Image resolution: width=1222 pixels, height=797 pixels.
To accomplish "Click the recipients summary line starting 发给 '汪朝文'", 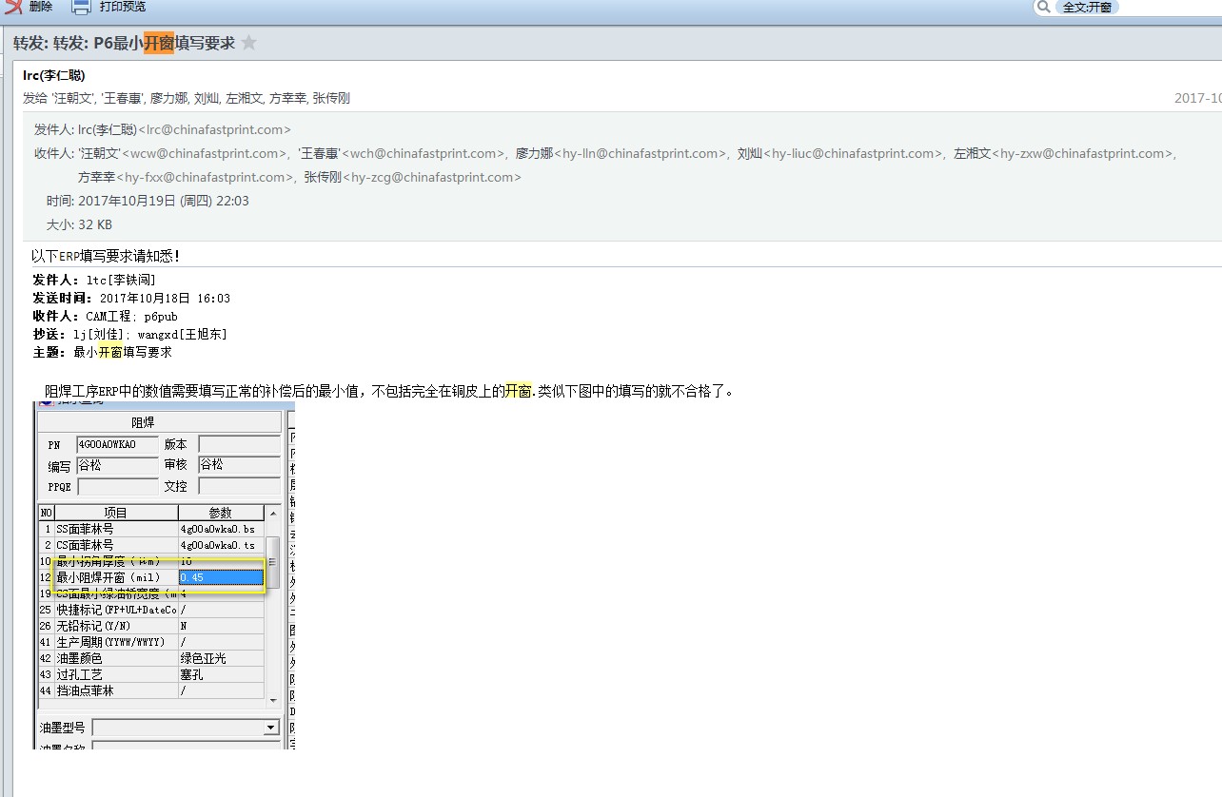I will [187, 98].
